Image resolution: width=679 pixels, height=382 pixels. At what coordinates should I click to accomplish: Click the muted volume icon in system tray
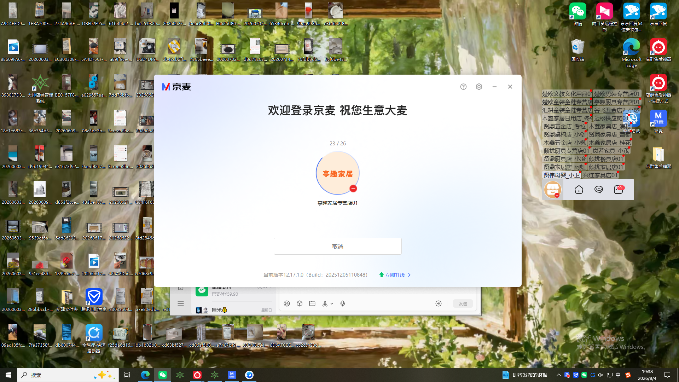(601, 375)
